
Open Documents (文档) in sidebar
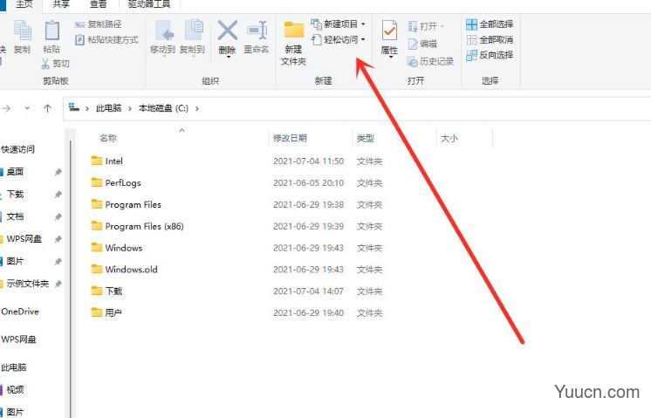click(x=15, y=216)
